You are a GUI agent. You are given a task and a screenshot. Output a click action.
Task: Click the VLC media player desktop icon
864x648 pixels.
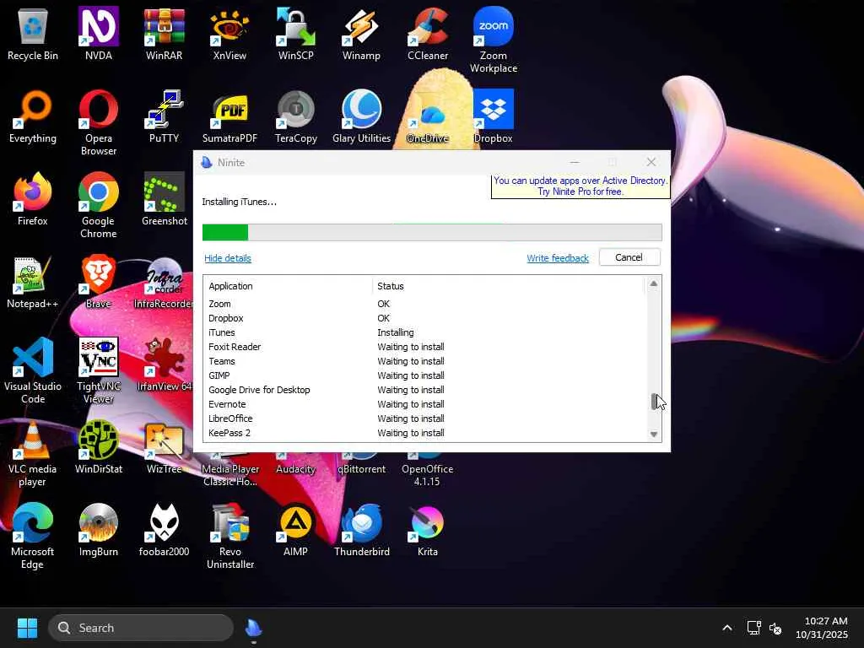point(33,453)
